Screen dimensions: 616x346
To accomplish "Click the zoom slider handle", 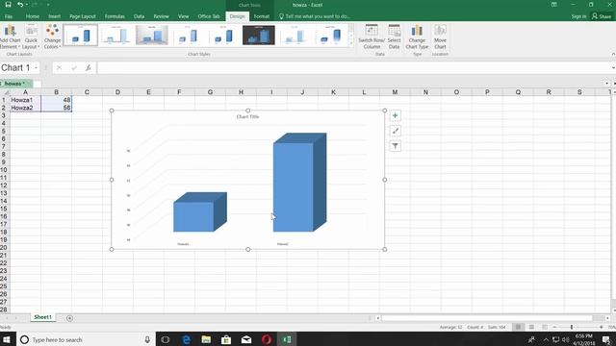I will (x=571, y=327).
